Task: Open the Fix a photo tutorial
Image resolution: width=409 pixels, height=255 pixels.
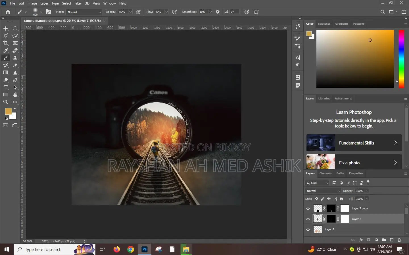Action: (x=354, y=162)
